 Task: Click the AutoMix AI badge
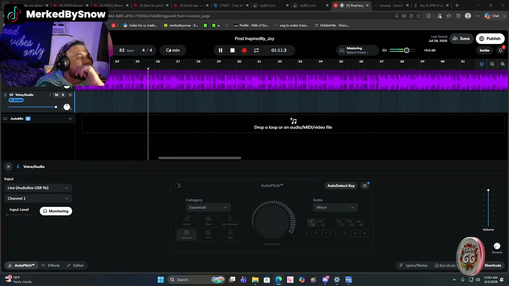(x=28, y=119)
